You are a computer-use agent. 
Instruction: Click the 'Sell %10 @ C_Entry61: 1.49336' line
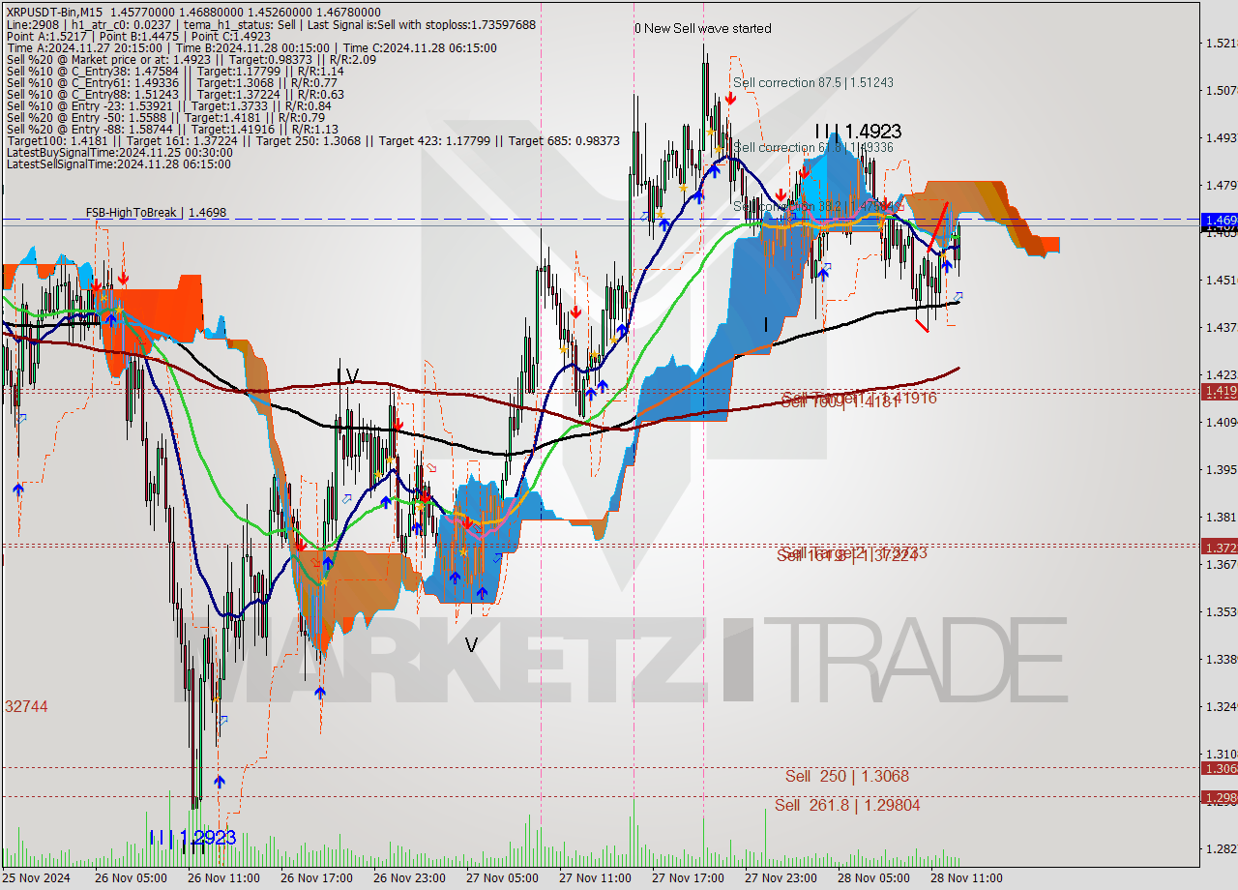[x=172, y=82]
